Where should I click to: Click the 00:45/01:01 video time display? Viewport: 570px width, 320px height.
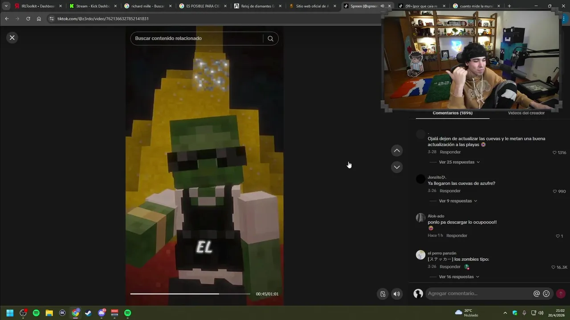[x=267, y=294]
